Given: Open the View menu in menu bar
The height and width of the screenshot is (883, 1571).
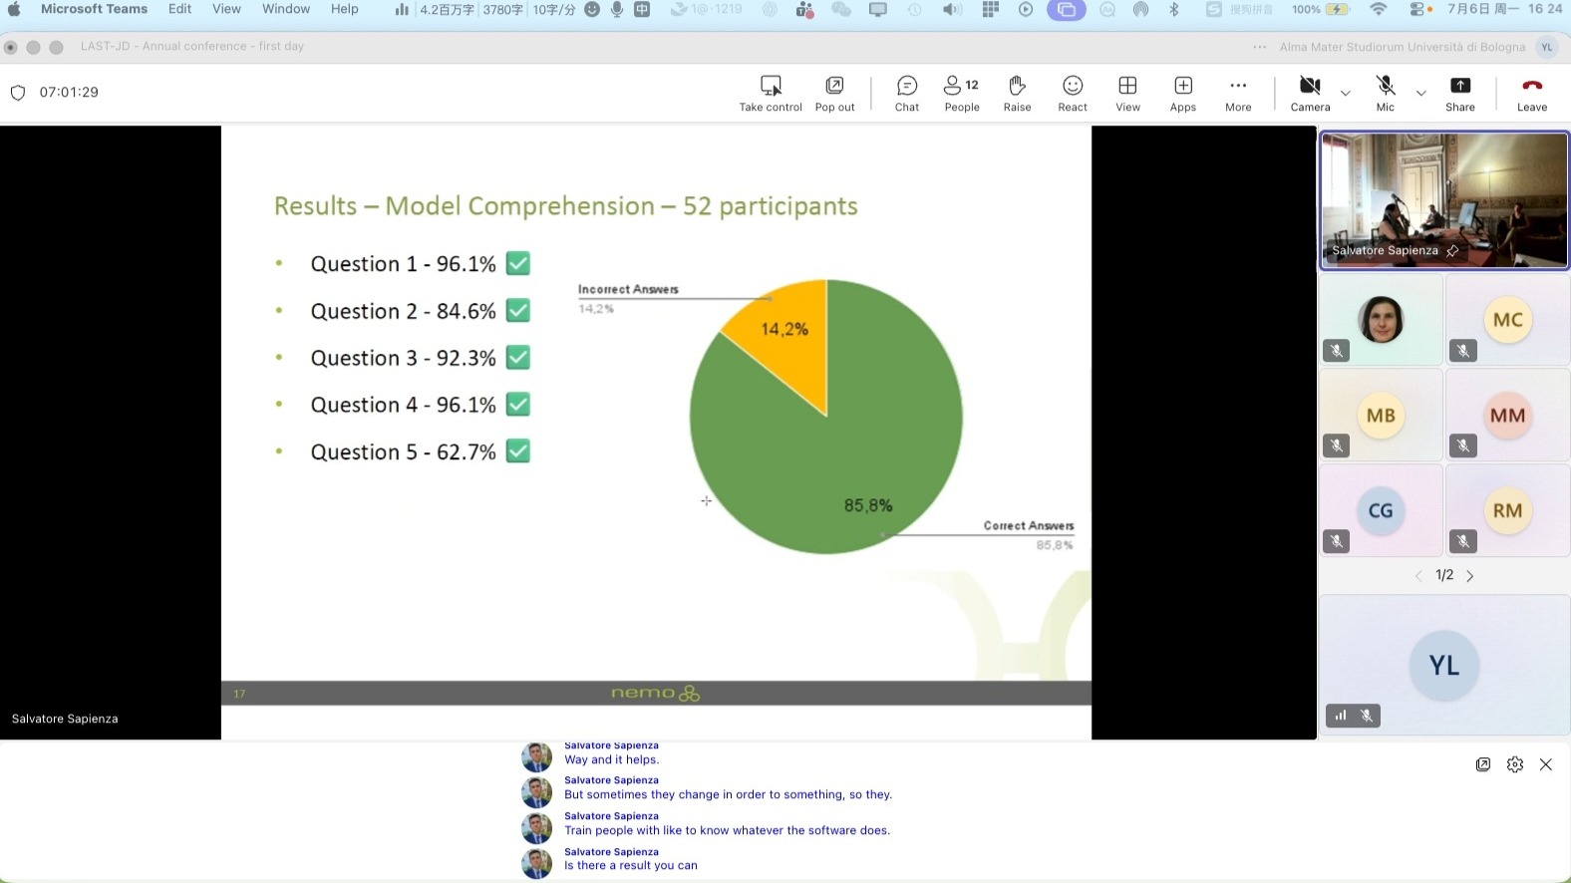Looking at the screenshot, I should (226, 9).
